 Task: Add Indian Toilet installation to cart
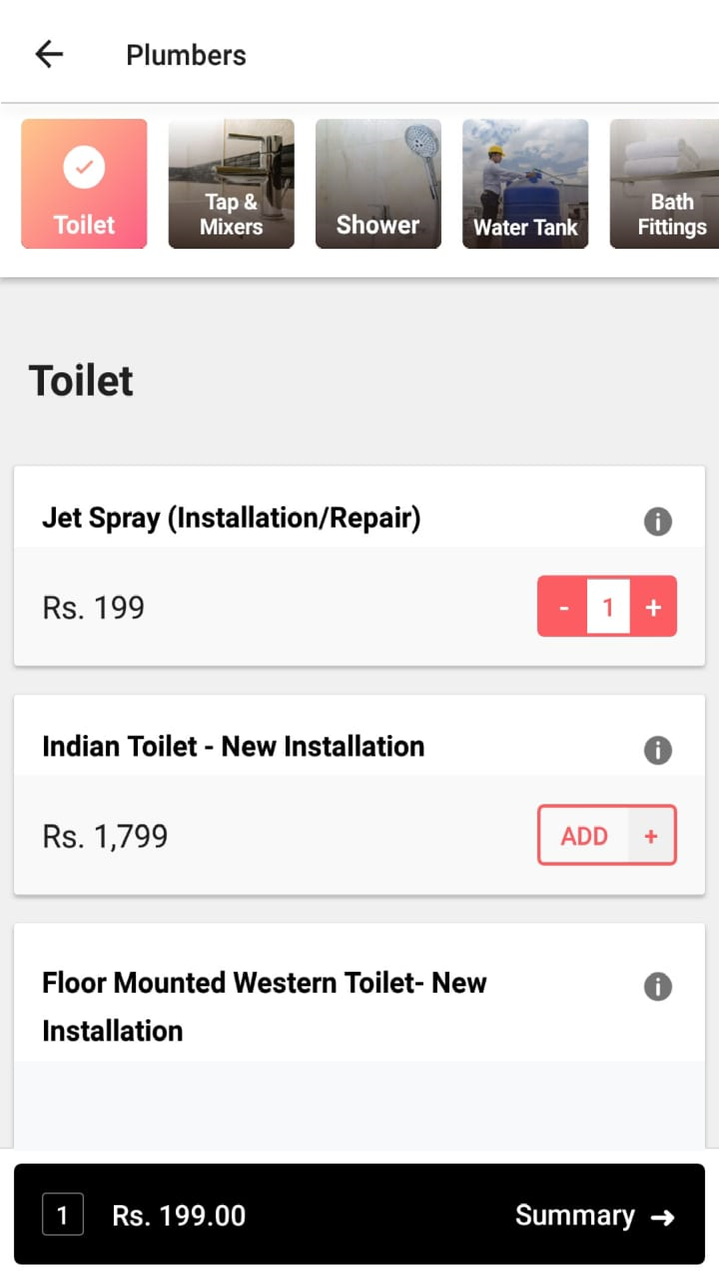pyautogui.click(x=606, y=835)
